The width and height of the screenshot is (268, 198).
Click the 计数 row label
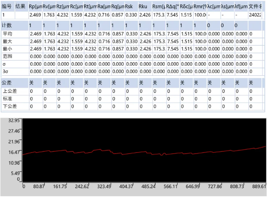tap(7, 25)
